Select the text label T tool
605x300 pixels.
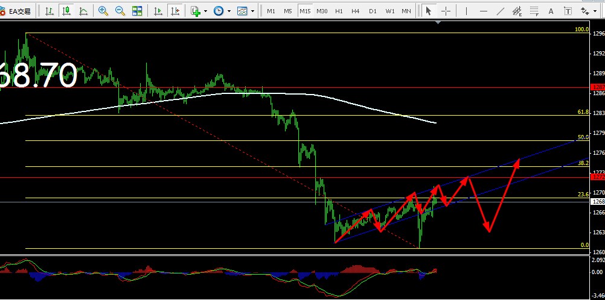(568, 11)
